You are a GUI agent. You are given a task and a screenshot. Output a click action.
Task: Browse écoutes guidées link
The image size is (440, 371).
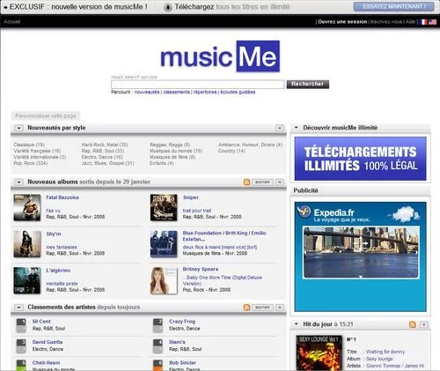(238, 92)
